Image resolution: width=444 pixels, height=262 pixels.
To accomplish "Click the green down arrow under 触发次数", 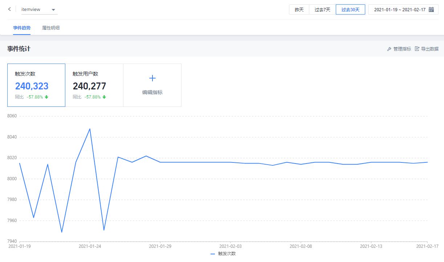I will pos(46,97).
